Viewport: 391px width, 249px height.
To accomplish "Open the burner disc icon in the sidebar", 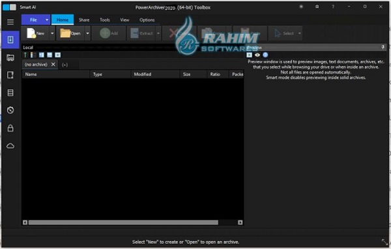I will pos(10,110).
